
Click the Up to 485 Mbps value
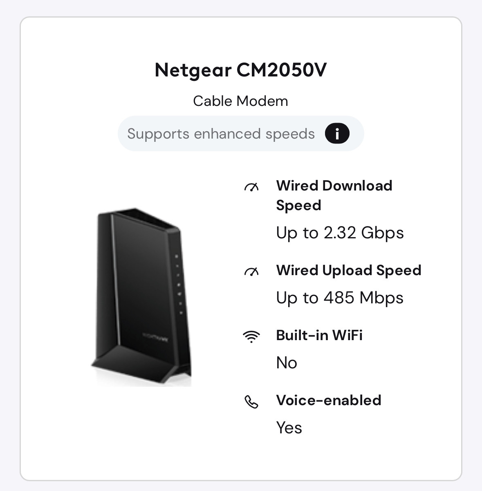click(340, 298)
